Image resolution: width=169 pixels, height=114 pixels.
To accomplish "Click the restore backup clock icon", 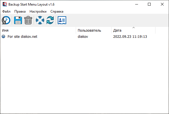I will [6, 20].
